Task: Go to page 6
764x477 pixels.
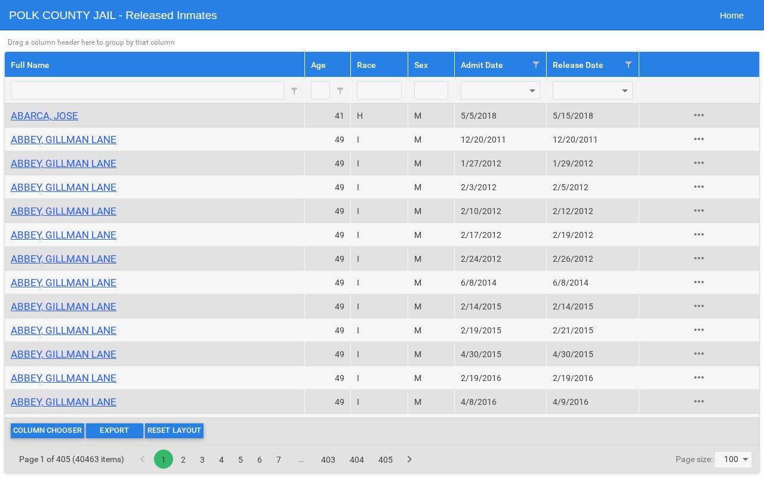Action: click(x=260, y=459)
